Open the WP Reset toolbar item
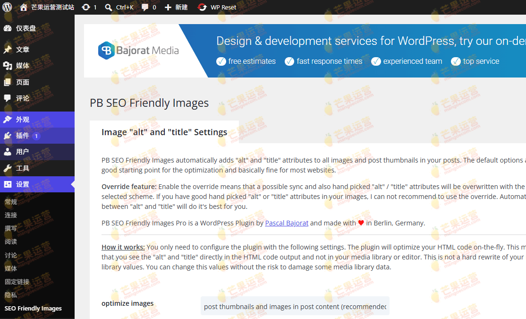Screen dimensions: 526x319 217,7
